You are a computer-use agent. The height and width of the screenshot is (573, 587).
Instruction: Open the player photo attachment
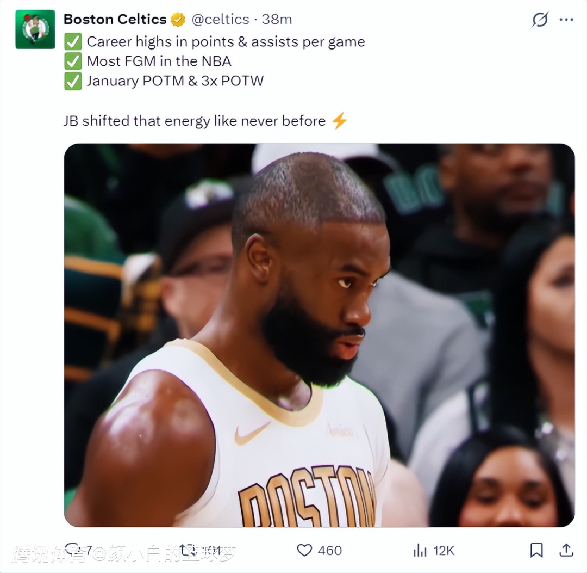[x=320, y=335]
